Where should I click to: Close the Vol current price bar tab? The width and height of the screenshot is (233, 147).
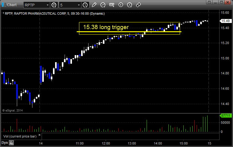39,135
